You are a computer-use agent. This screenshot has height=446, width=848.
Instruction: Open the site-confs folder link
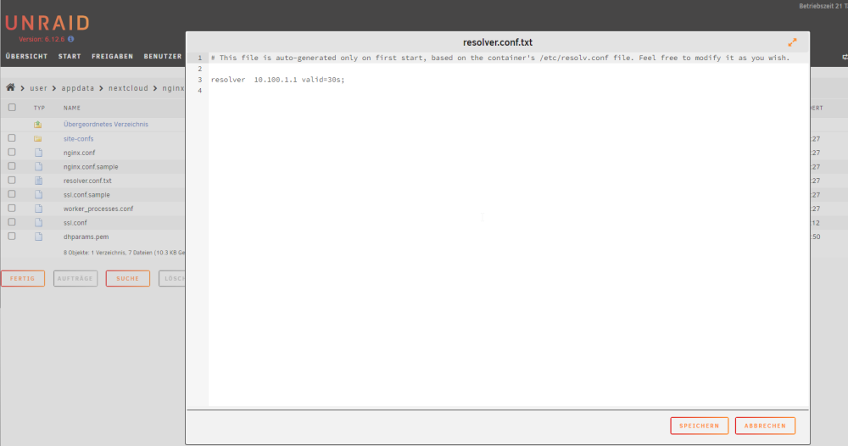[x=78, y=139]
